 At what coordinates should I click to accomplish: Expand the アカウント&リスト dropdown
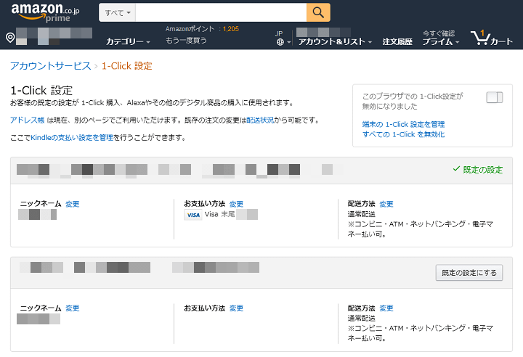pos(335,41)
